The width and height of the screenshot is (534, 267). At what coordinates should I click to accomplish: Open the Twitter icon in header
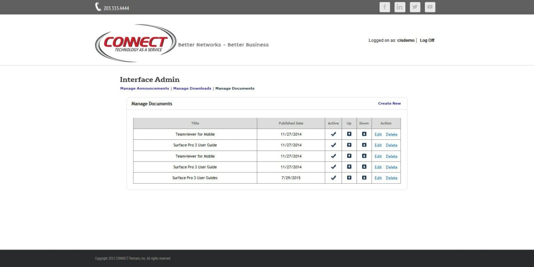coord(415,7)
